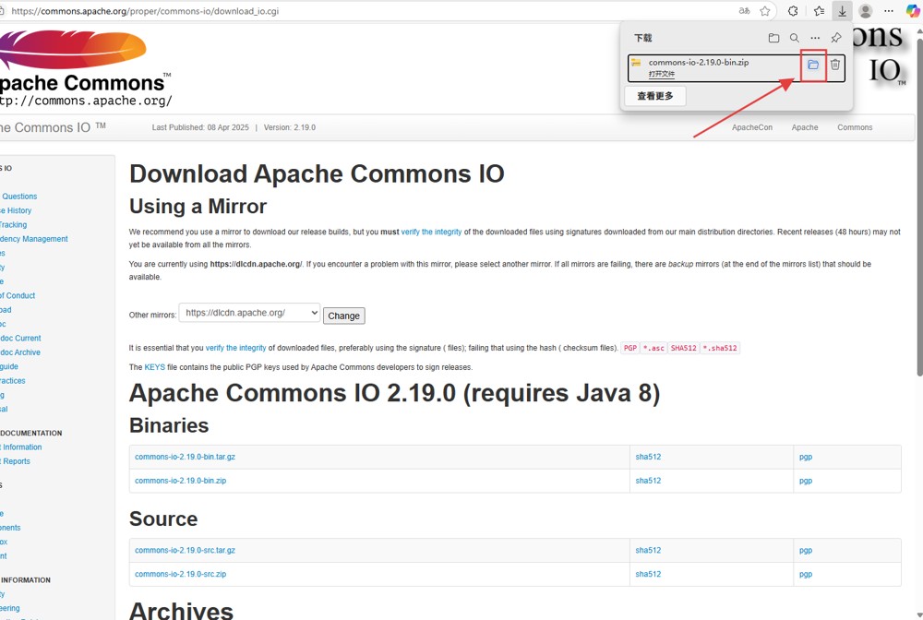Image resolution: width=923 pixels, height=620 pixels.
Task: Open verify the integrity link near signature text
Action: [x=235, y=348]
